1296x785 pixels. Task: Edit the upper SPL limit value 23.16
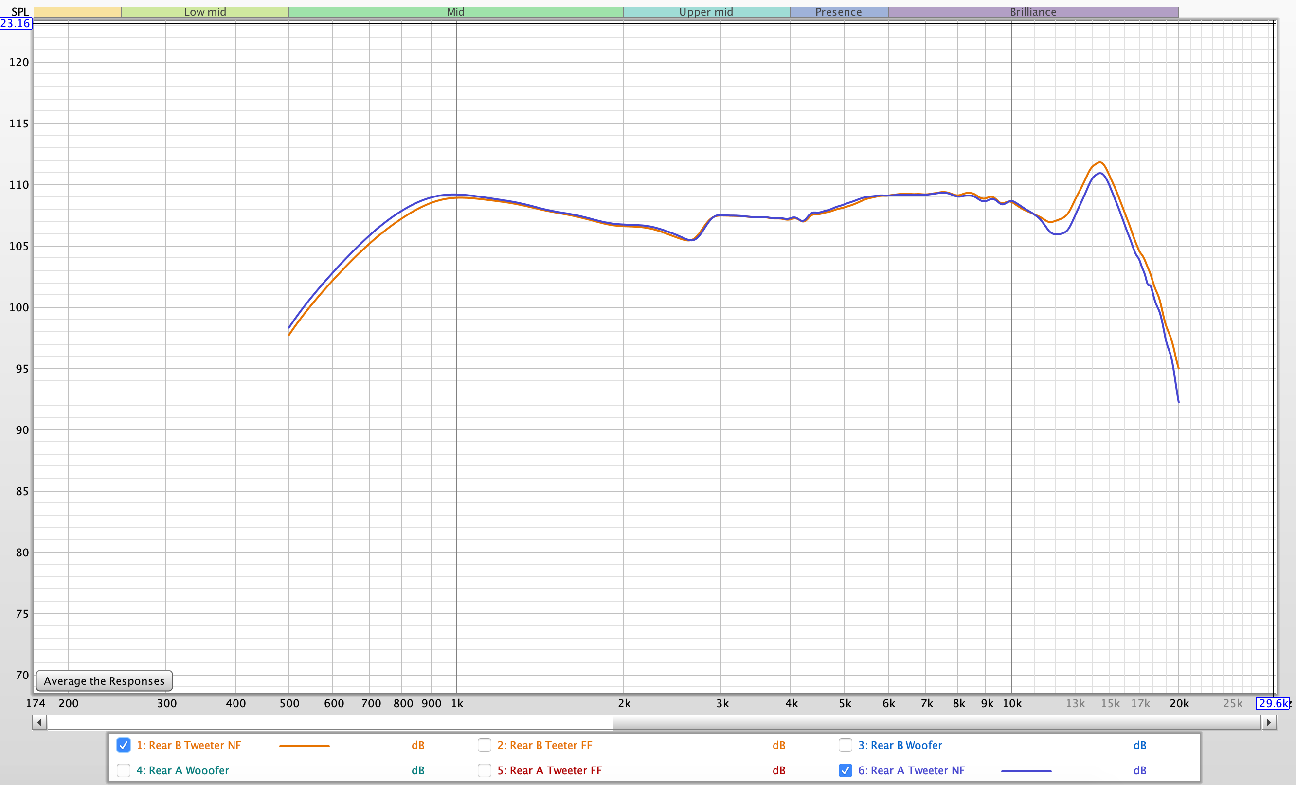[x=16, y=23]
